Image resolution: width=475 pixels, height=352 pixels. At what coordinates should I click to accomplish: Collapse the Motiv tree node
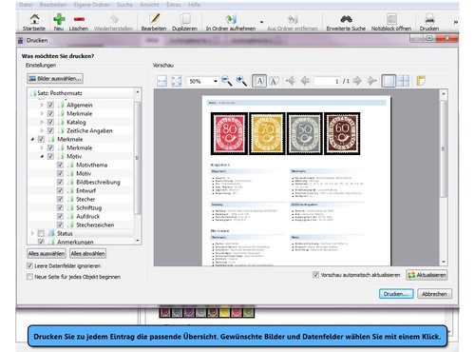pos(42,156)
